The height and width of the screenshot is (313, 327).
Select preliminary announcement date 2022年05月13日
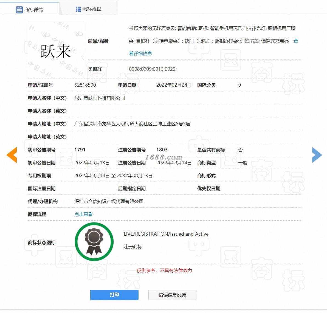point(92,163)
